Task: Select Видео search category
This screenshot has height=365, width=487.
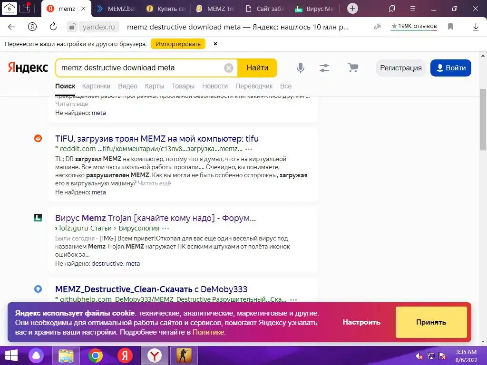Action: coord(127,86)
